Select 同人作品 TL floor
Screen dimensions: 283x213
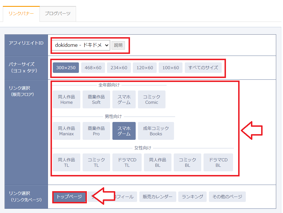pos(67,162)
